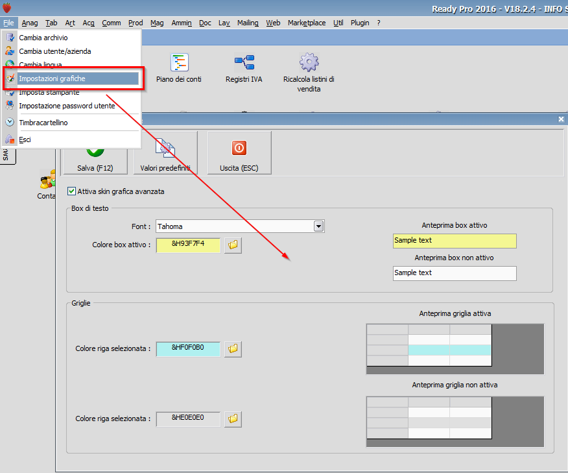The height and width of the screenshot is (473, 568).
Task: Open Piano dei conti icon
Action: 179,62
